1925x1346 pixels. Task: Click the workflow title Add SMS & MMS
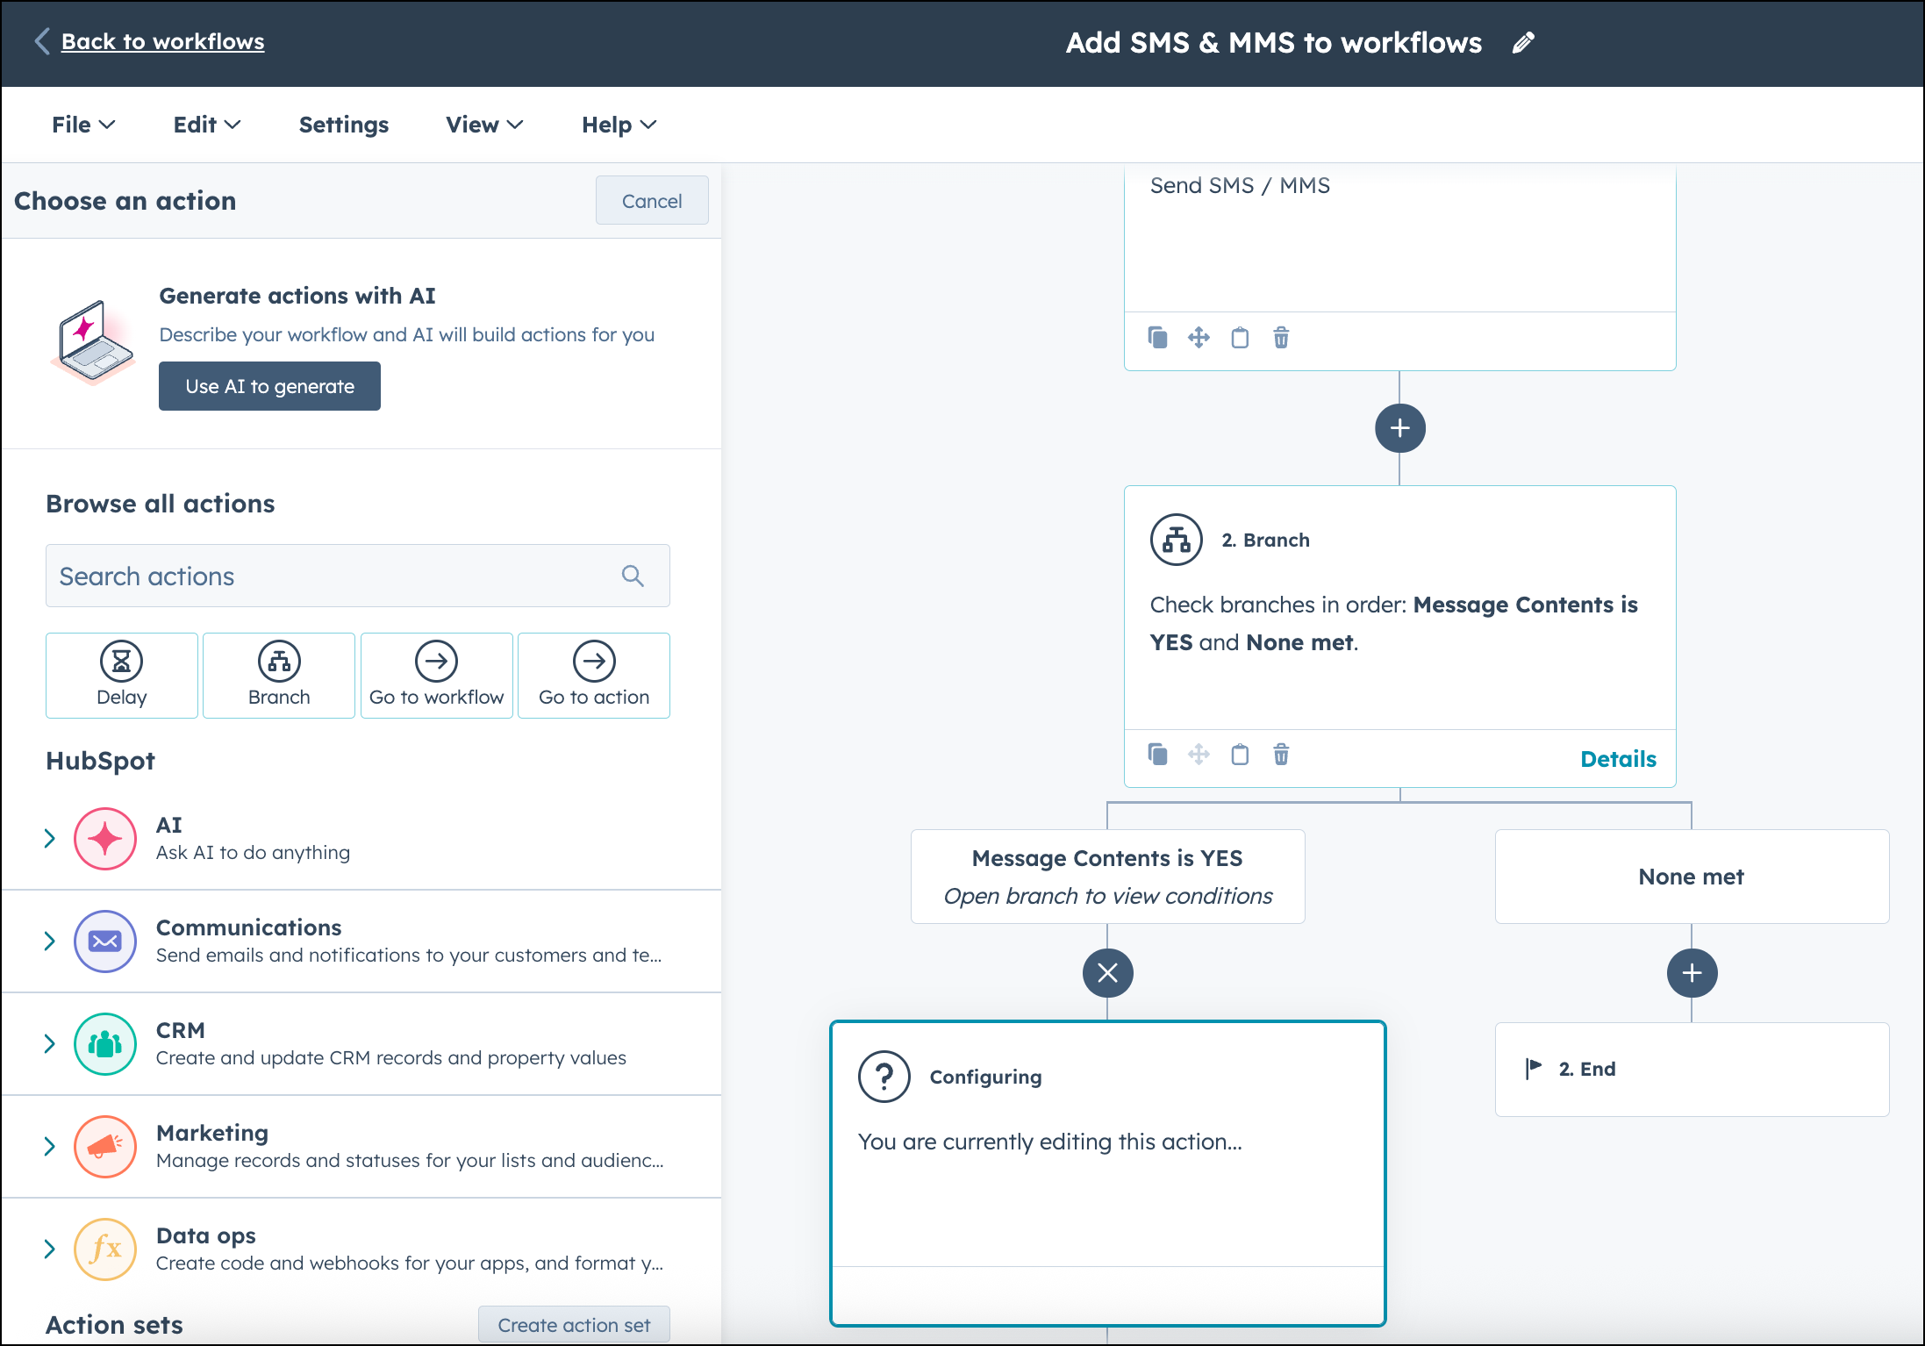pos(1274,42)
